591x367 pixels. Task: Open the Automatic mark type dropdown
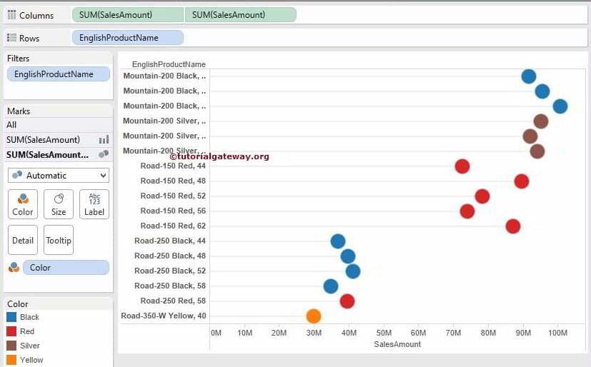point(59,176)
